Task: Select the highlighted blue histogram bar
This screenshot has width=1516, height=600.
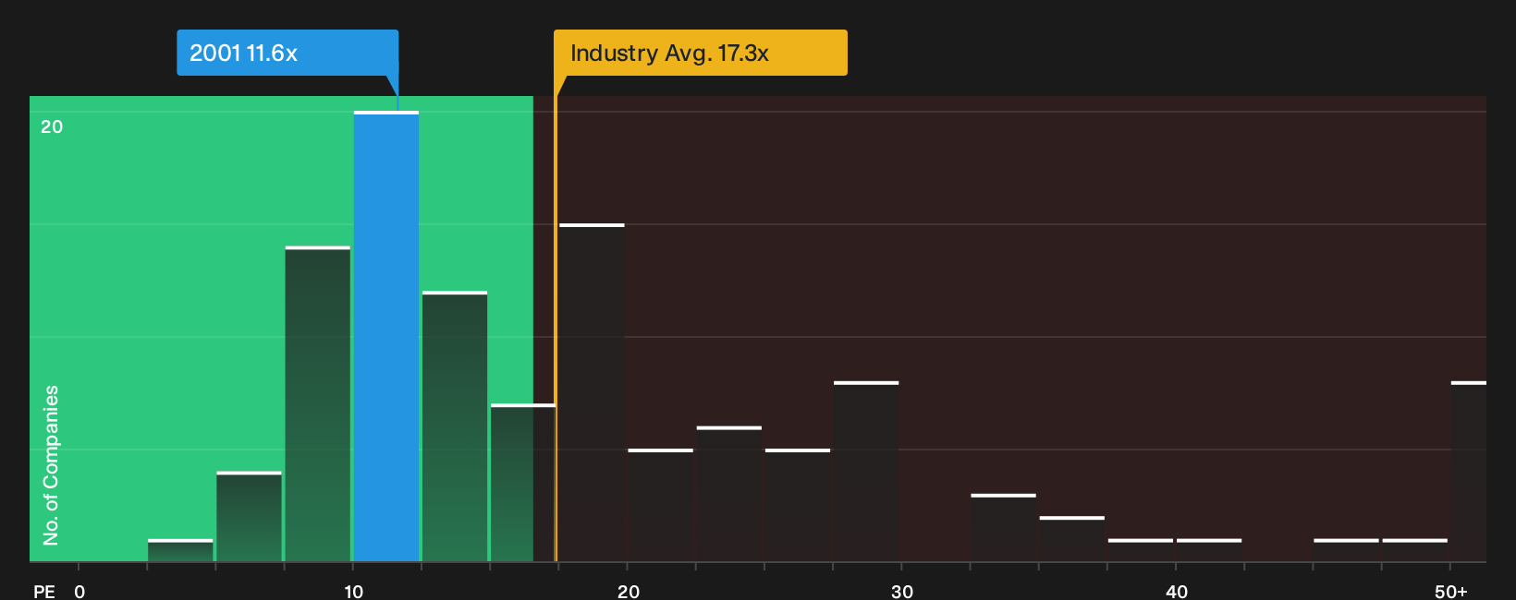Action: [x=386, y=336]
